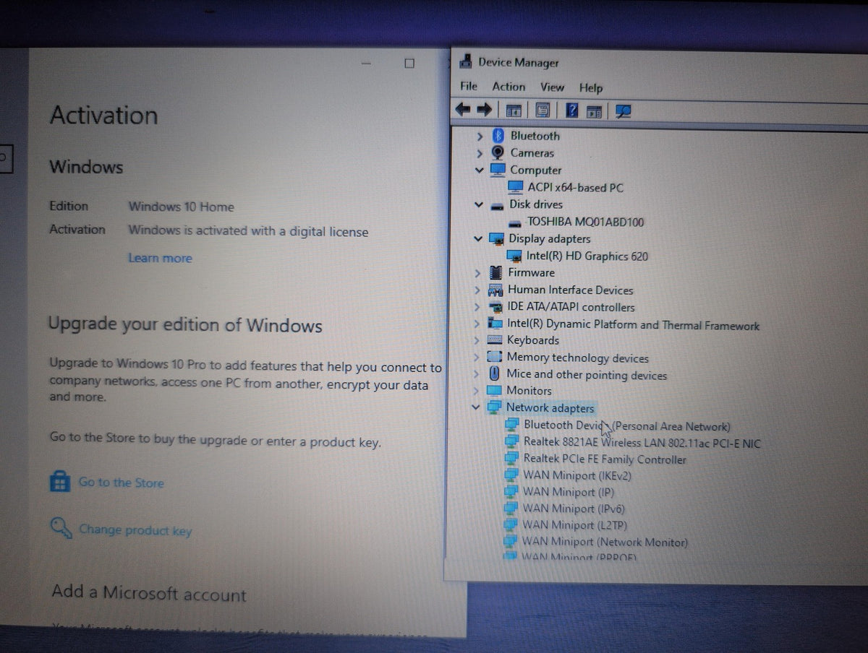Expand the Human Interface Devices category
The height and width of the screenshot is (653, 868).
coord(477,290)
